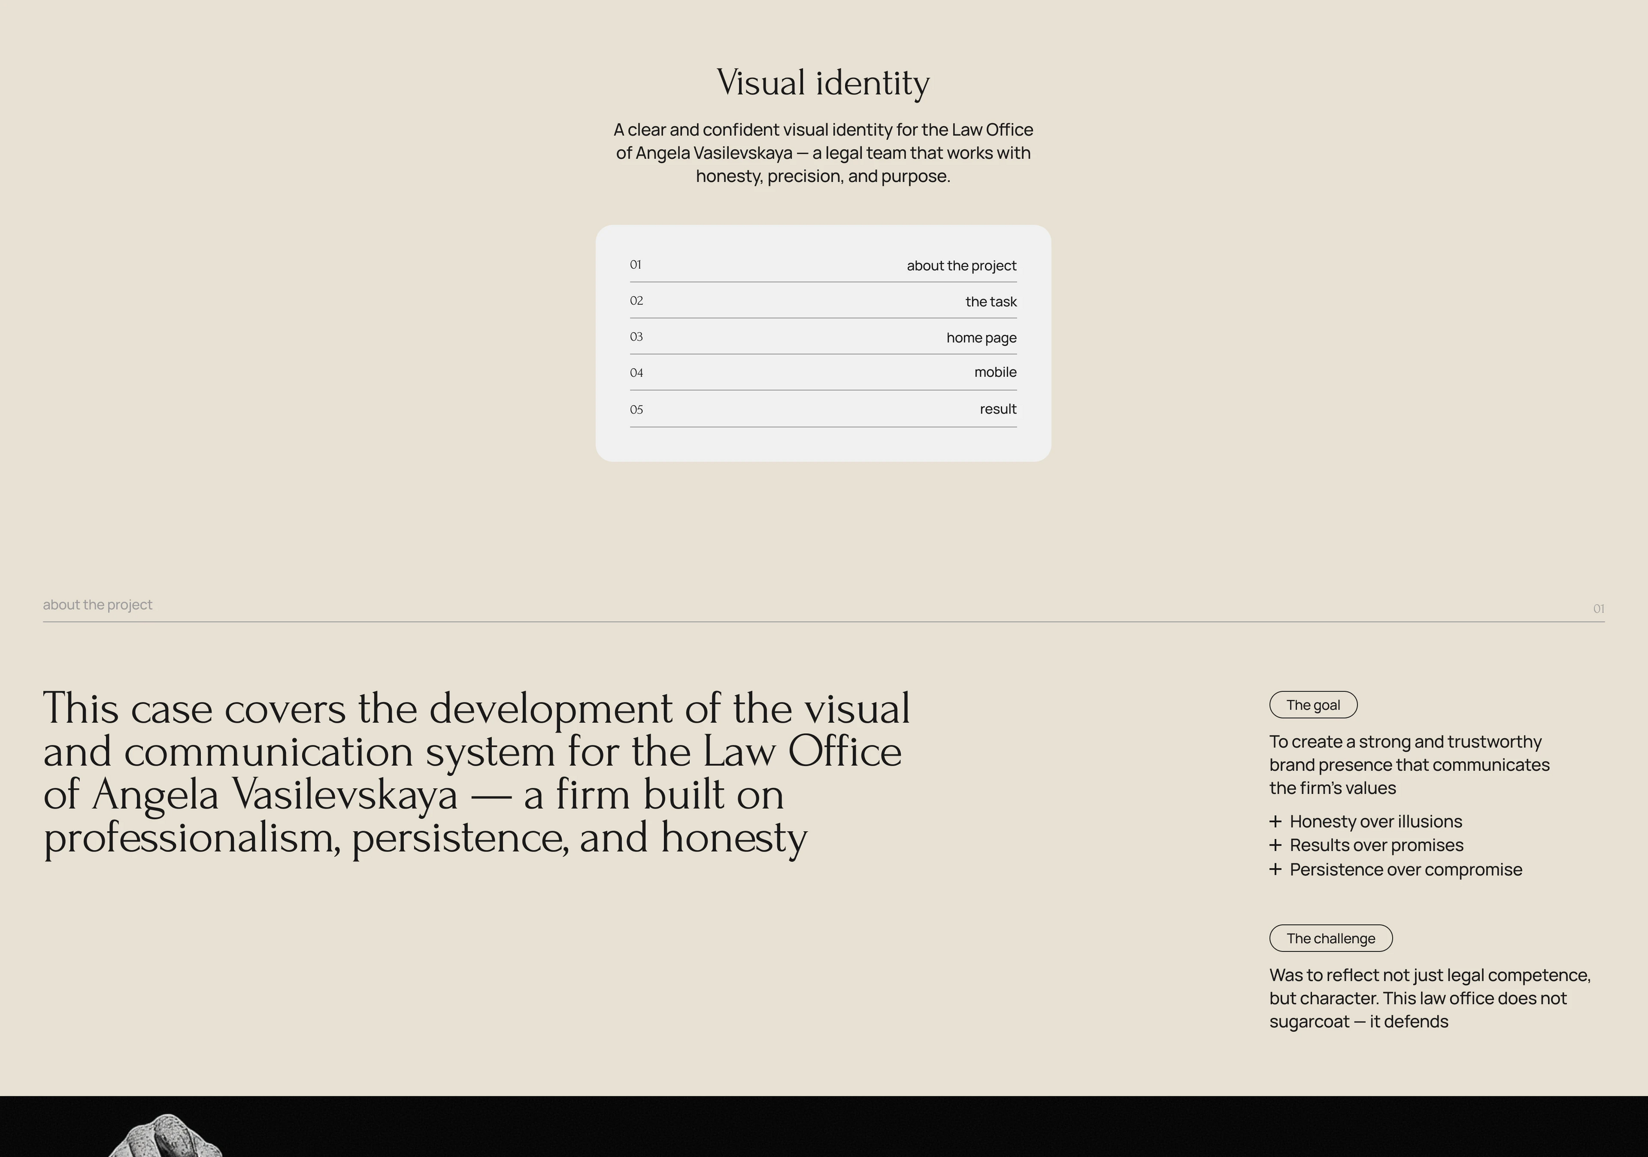Click the 02 number in contents
The image size is (1648, 1157).
click(x=636, y=301)
